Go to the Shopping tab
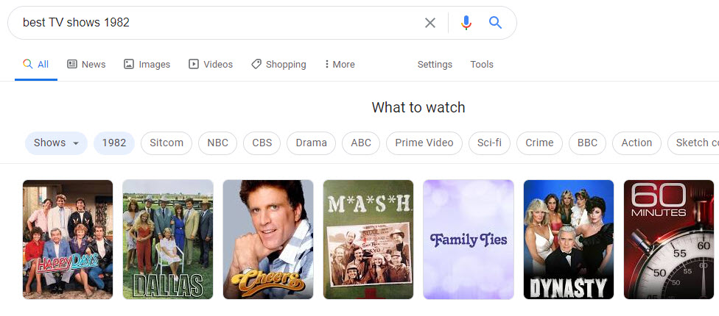This screenshot has width=719, height=316. pos(278,65)
